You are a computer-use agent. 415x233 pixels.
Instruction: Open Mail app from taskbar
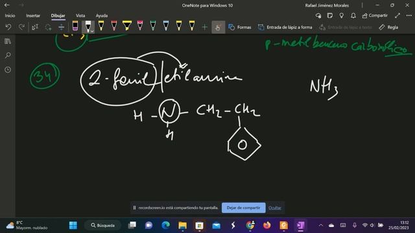(x=216, y=225)
